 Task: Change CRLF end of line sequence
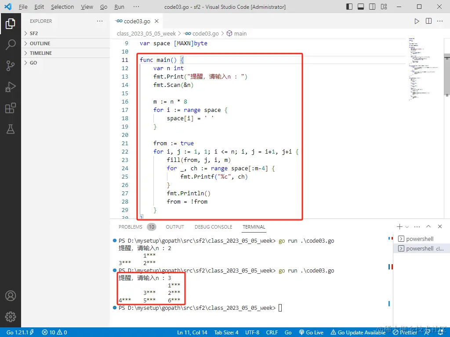(x=272, y=333)
